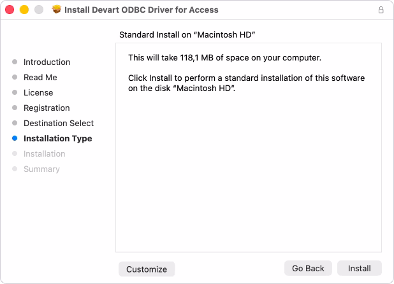Click the installer package icon in title
The height and width of the screenshot is (284, 394).
click(57, 10)
